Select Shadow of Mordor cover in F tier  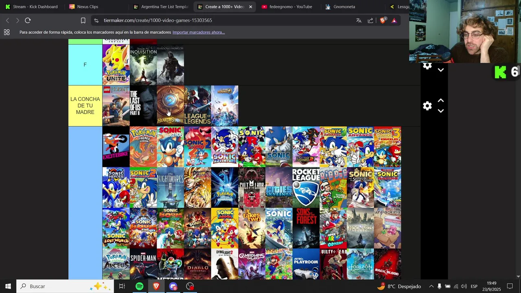pos(171,65)
